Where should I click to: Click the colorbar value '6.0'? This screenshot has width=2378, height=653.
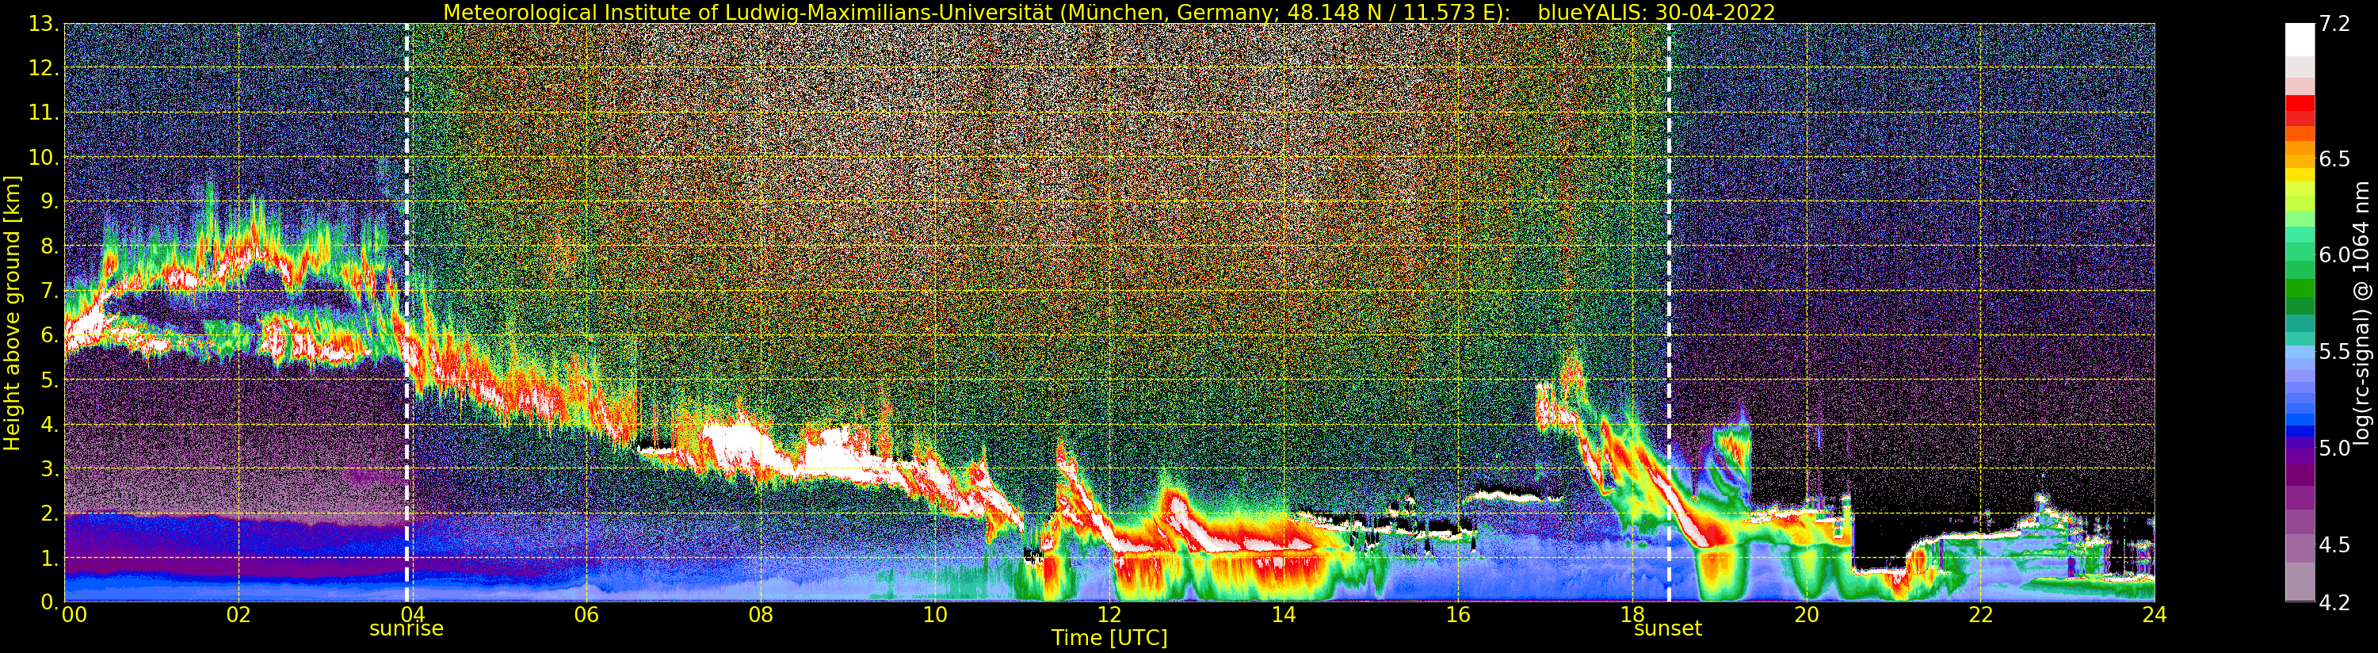[2334, 255]
